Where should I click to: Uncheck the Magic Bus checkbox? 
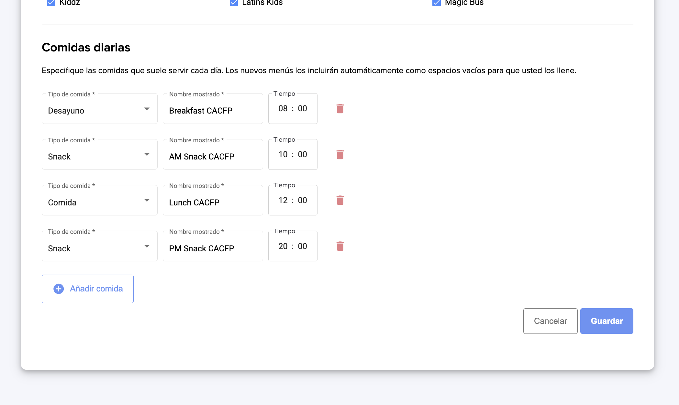click(x=436, y=3)
